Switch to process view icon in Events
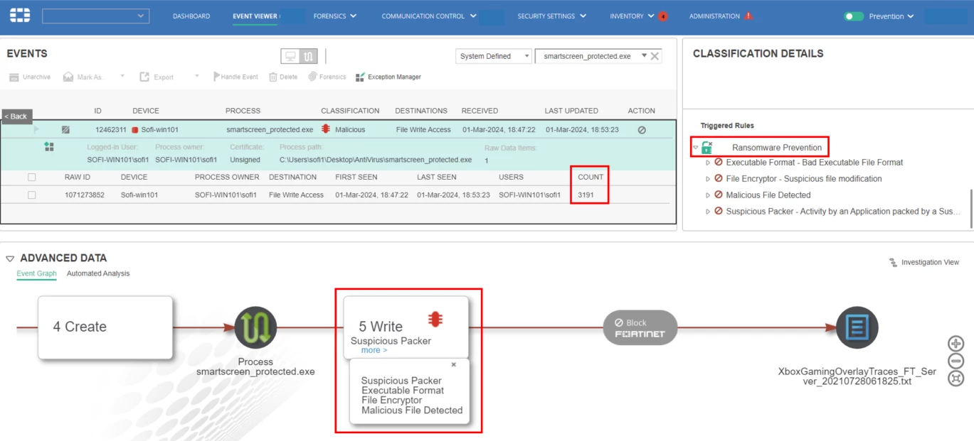 308,56
